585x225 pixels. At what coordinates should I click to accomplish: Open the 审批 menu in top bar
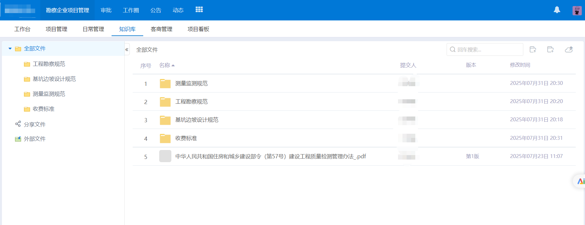106,10
